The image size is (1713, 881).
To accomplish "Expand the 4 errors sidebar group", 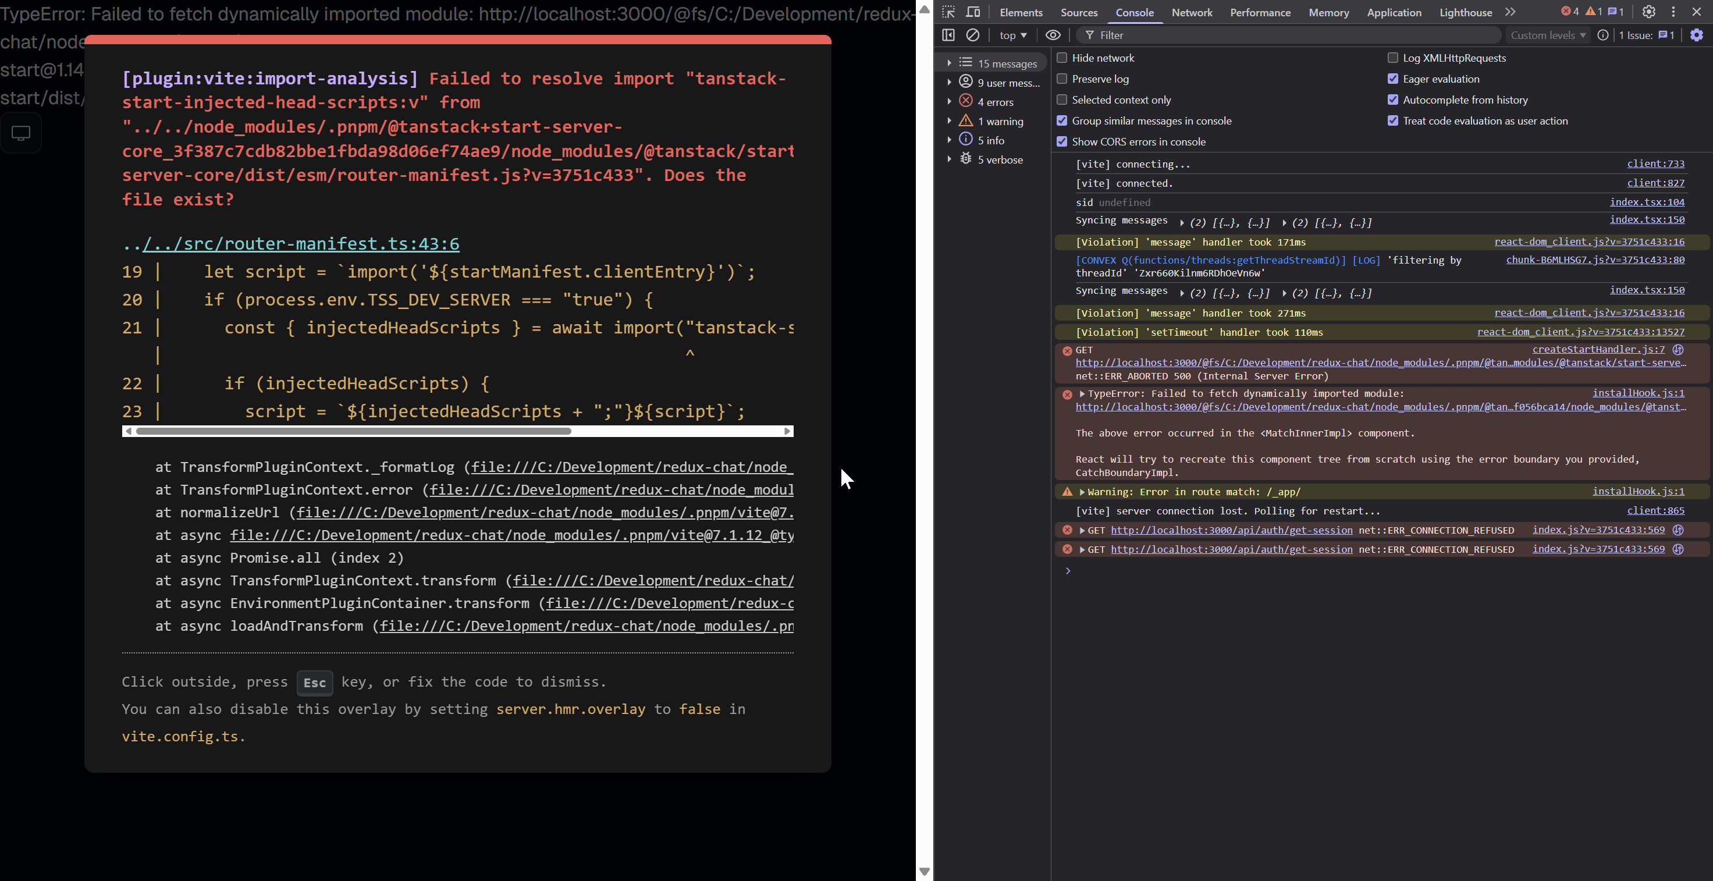I will pyautogui.click(x=949, y=102).
